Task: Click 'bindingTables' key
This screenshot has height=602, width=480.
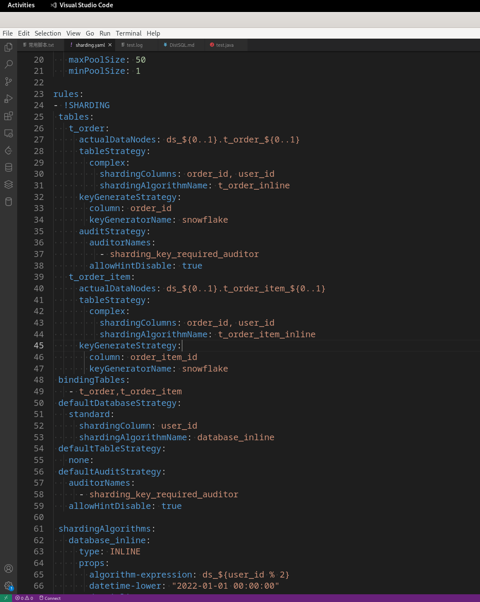Action: [x=92, y=380]
